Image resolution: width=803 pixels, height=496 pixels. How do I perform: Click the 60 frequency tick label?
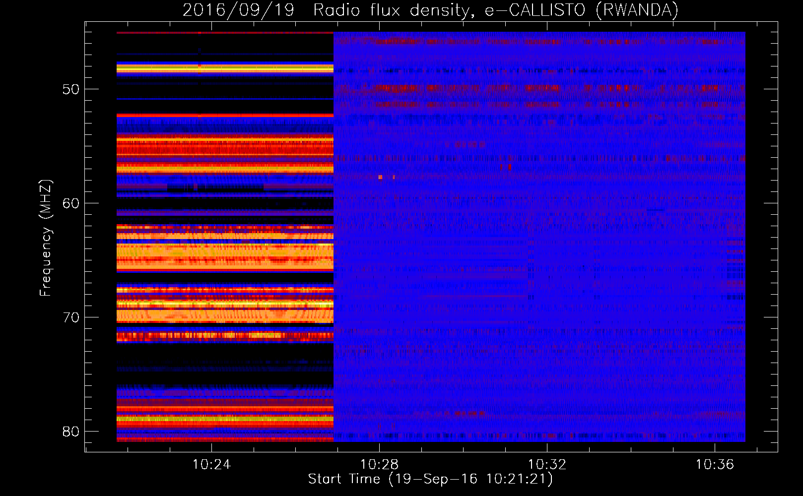coord(70,203)
